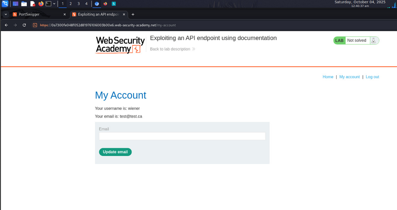397x210 pixels.
Task: Go to the Home link
Action: (x=328, y=77)
